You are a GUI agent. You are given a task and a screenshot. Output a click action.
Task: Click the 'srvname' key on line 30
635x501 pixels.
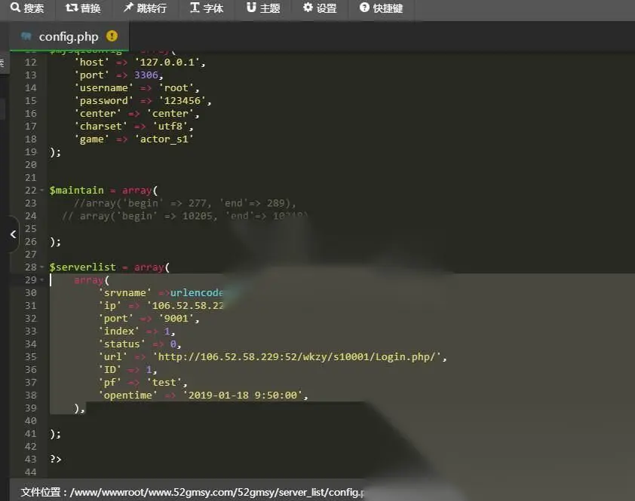124,293
